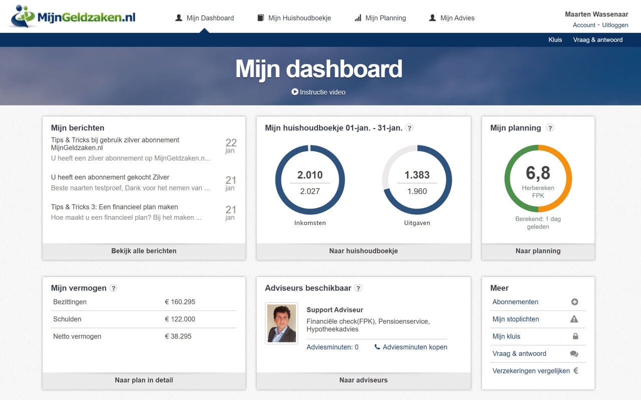Open Naar adviseurs
Image resolution: width=641 pixels, height=400 pixels.
(x=363, y=380)
